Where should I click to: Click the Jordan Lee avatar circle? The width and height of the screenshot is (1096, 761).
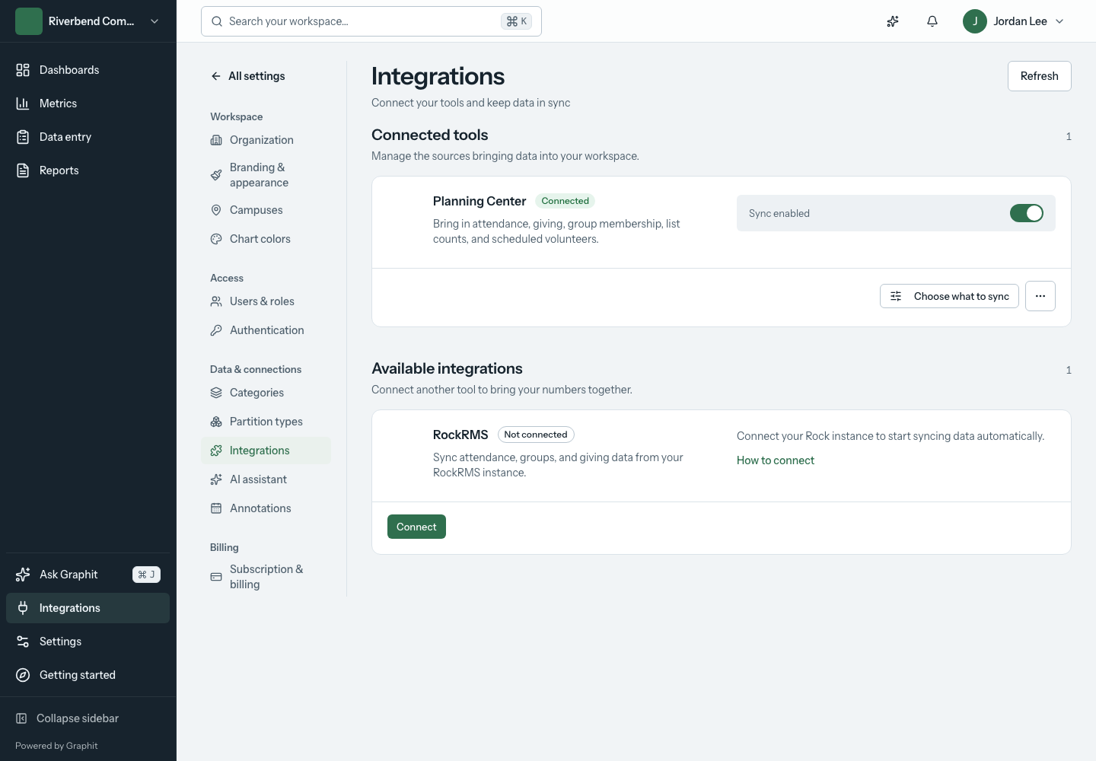[x=975, y=21]
